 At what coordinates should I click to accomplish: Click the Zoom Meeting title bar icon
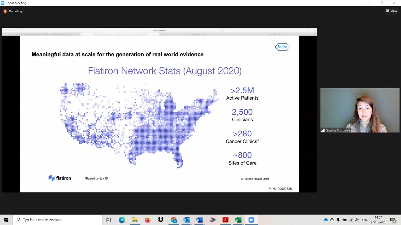pos(3,3)
